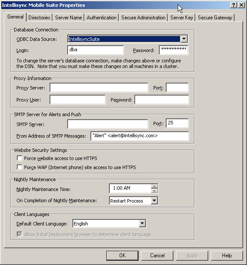The image size is (247, 265).
Task: Click the Proxy Server input field
Action: pyautogui.click(x=99, y=88)
